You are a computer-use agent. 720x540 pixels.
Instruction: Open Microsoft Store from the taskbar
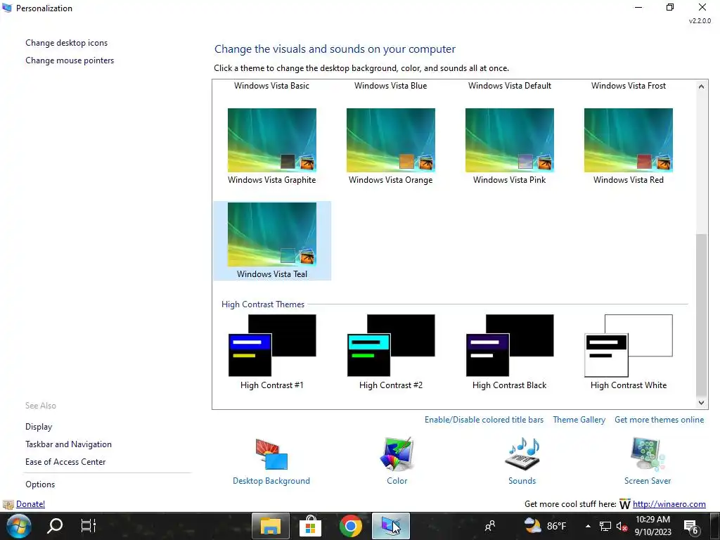click(x=310, y=526)
